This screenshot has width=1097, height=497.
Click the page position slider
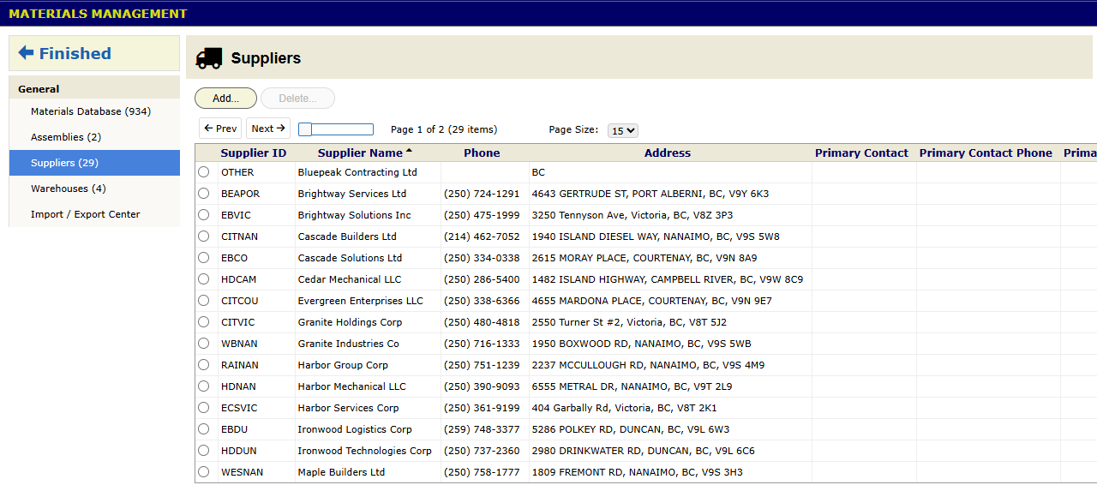coord(336,129)
